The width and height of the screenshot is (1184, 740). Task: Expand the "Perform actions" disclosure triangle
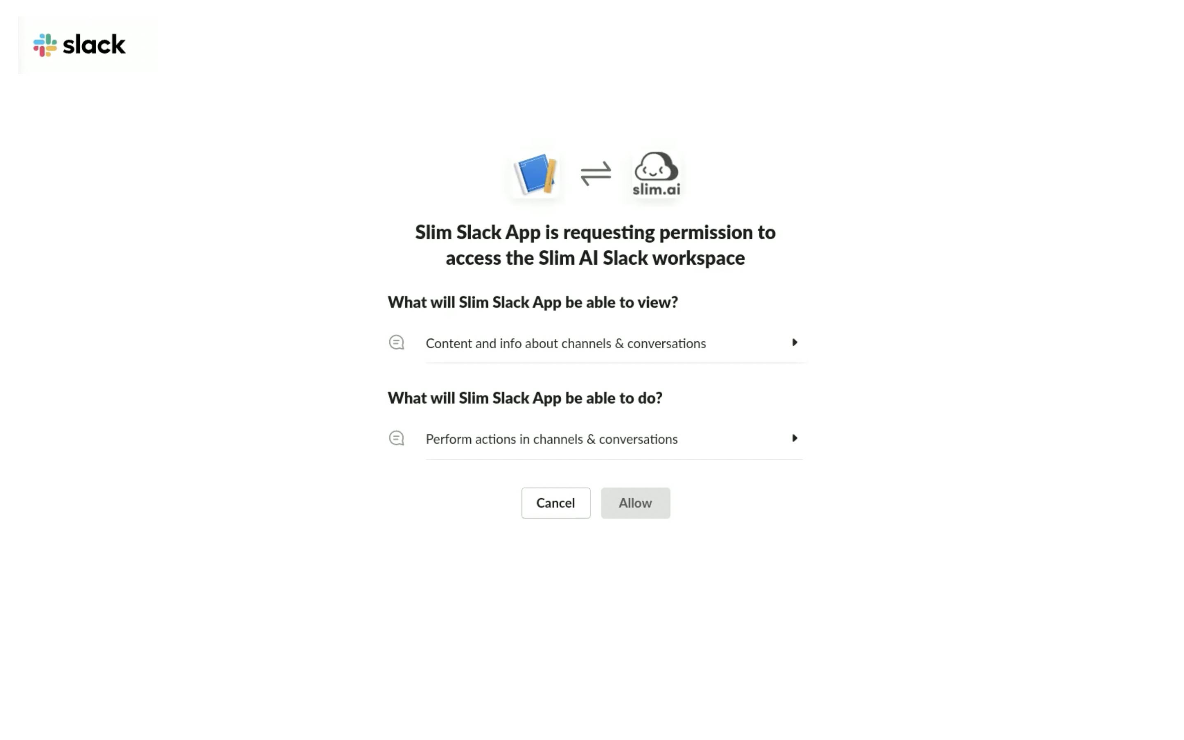click(x=795, y=438)
